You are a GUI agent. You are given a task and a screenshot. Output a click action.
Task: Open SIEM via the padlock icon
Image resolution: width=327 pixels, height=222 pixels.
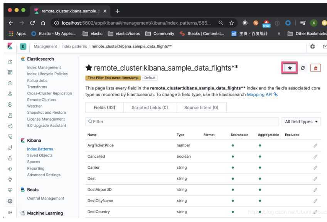[10, 158]
